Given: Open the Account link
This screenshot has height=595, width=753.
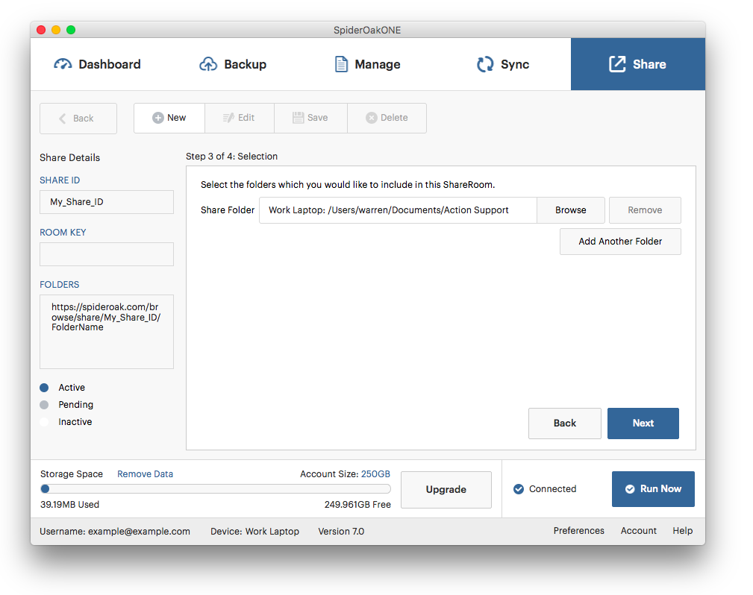Looking at the screenshot, I should [638, 531].
